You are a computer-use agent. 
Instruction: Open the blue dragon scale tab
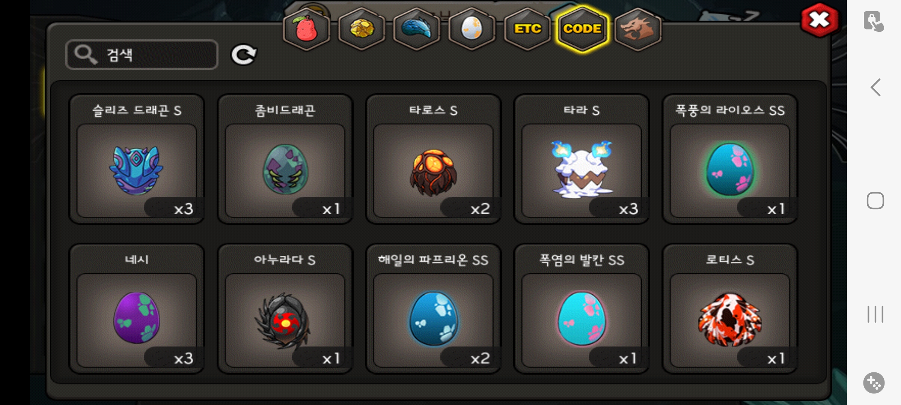tap(417, 29)
